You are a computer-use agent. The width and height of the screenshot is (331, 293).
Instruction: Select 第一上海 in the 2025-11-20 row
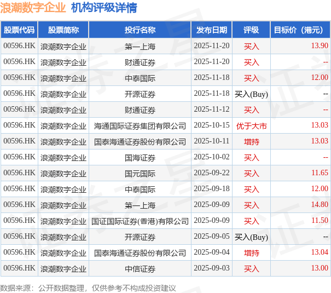point(140,47)
